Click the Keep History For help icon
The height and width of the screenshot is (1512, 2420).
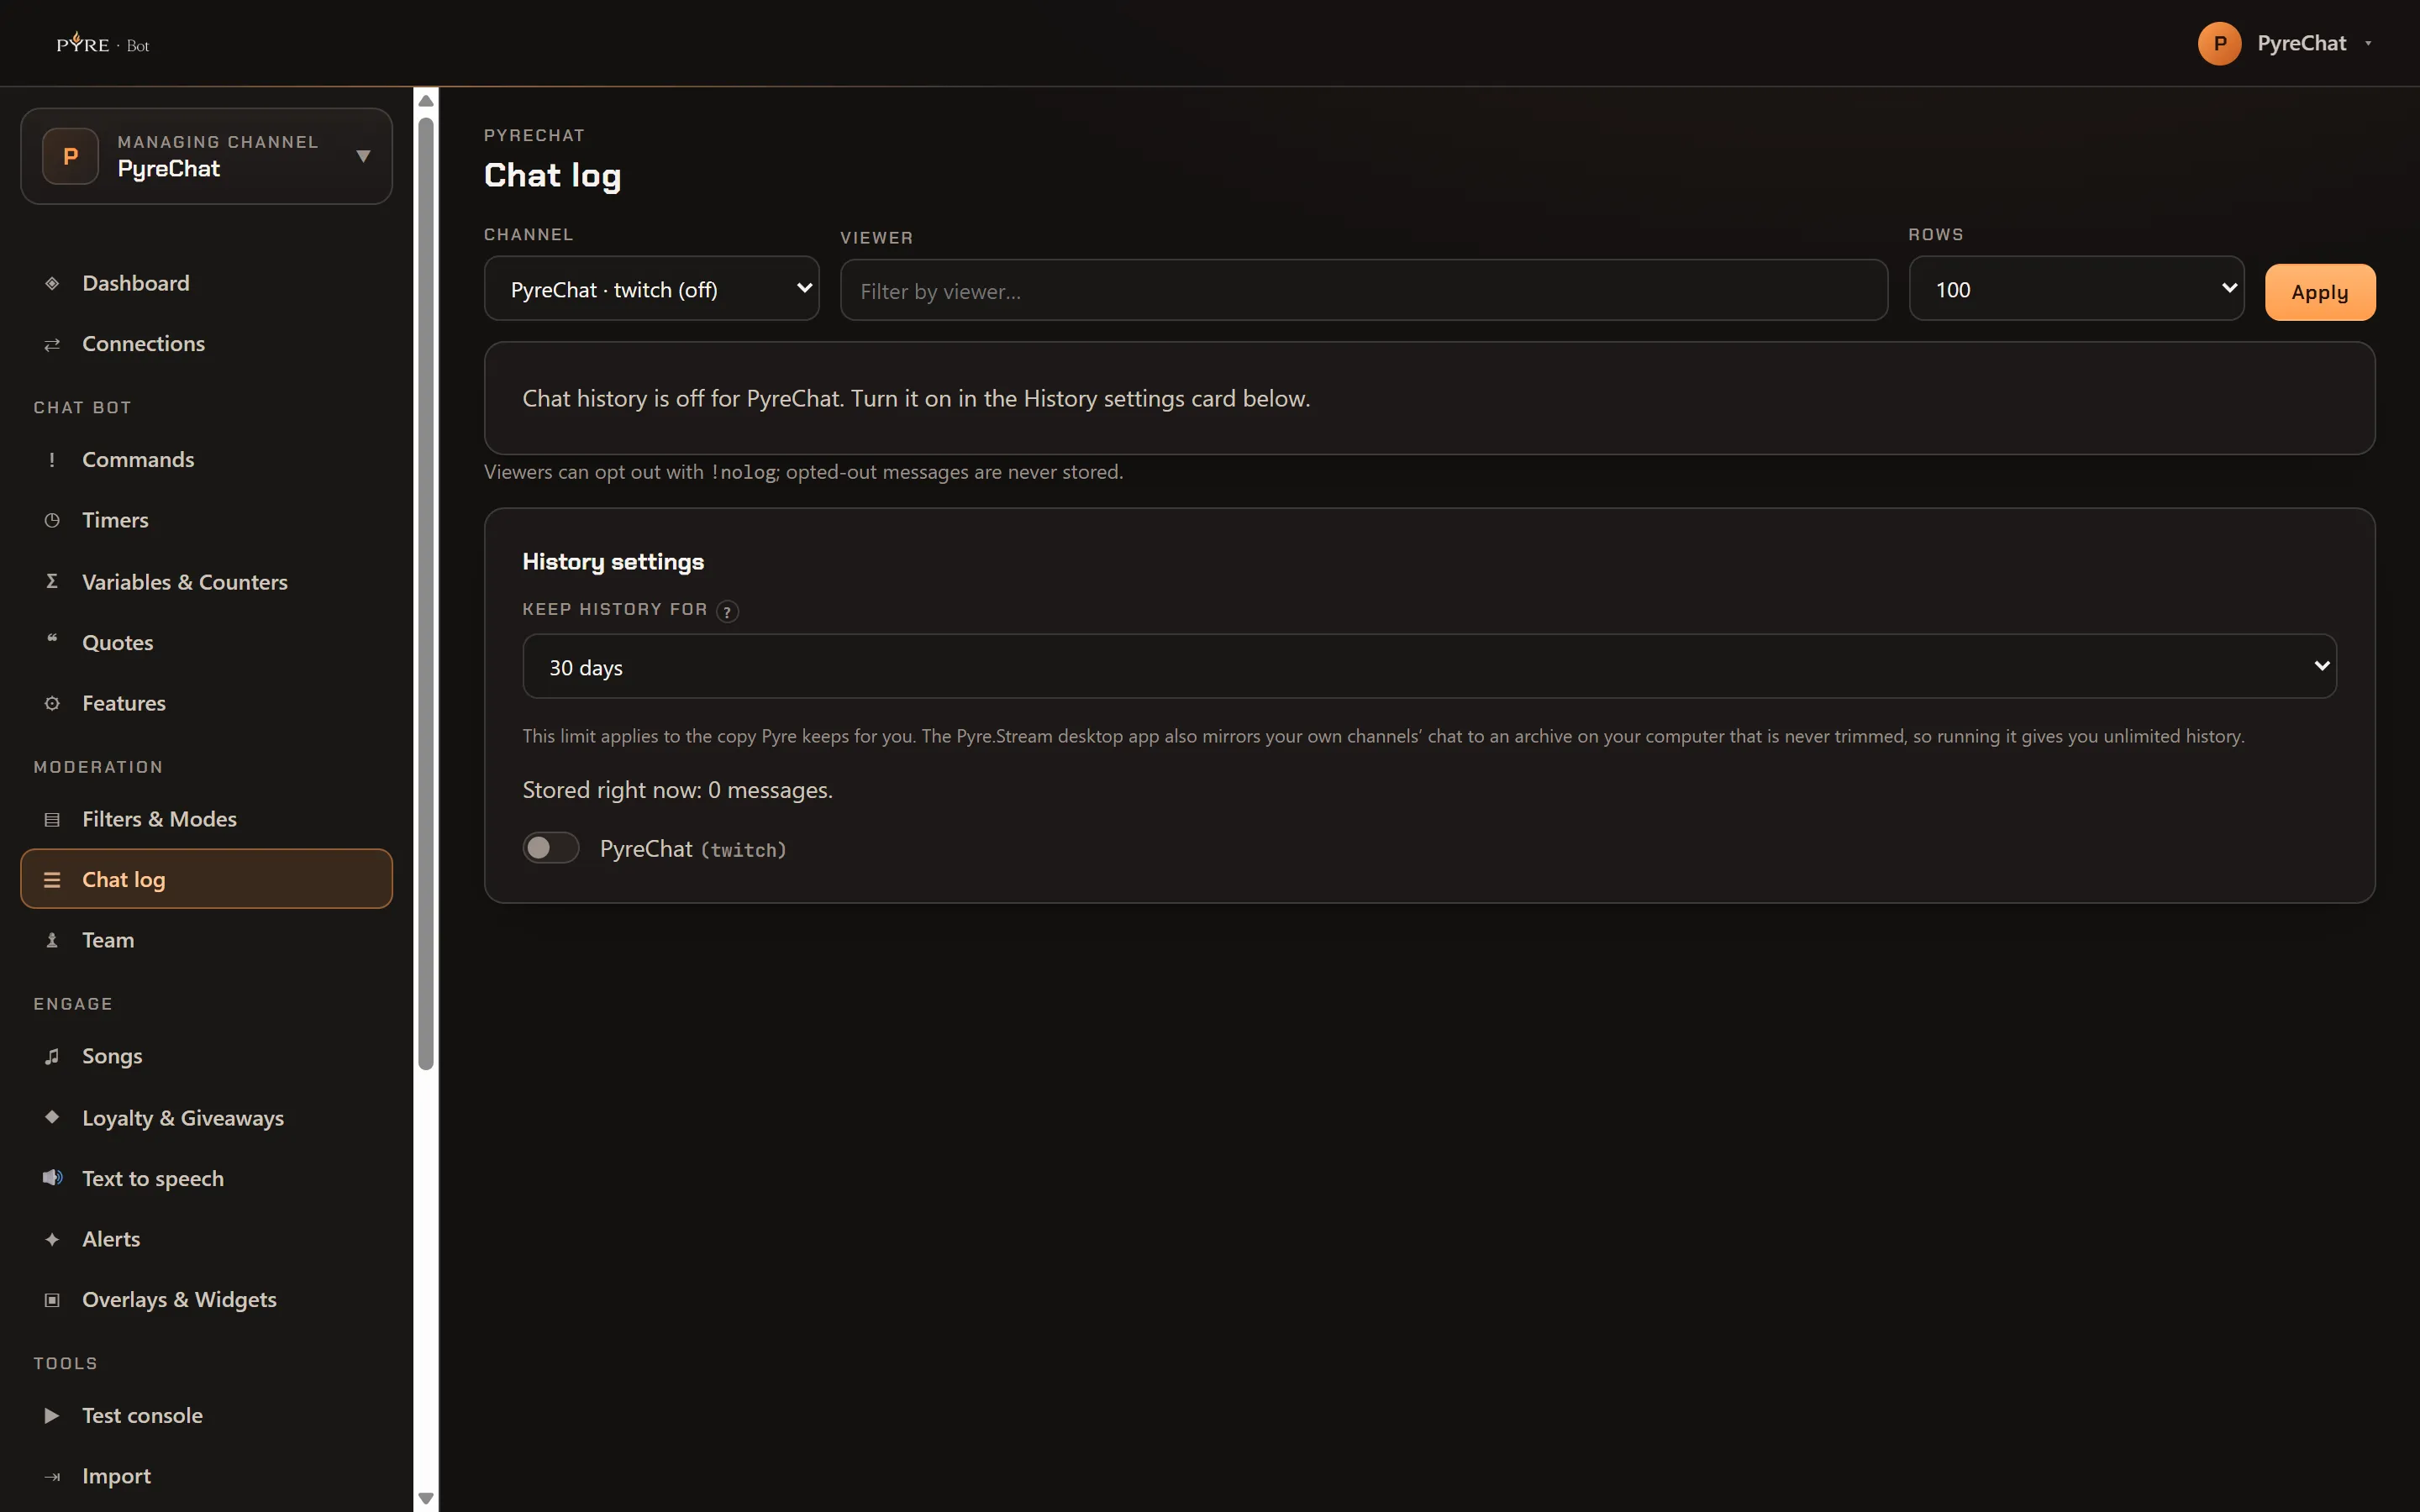[728, 611]
